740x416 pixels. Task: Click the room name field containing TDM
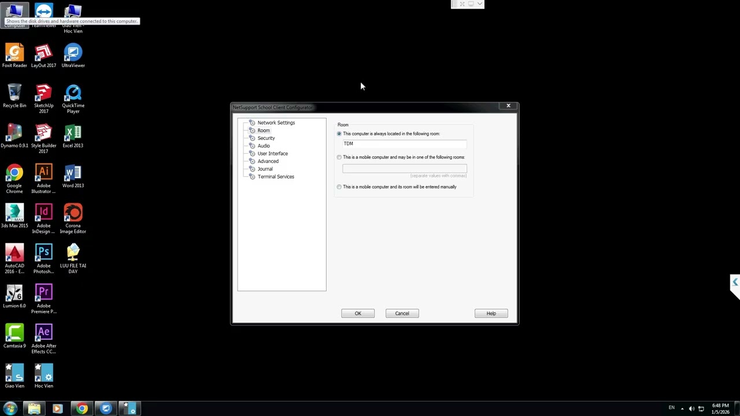click(404, 143)
